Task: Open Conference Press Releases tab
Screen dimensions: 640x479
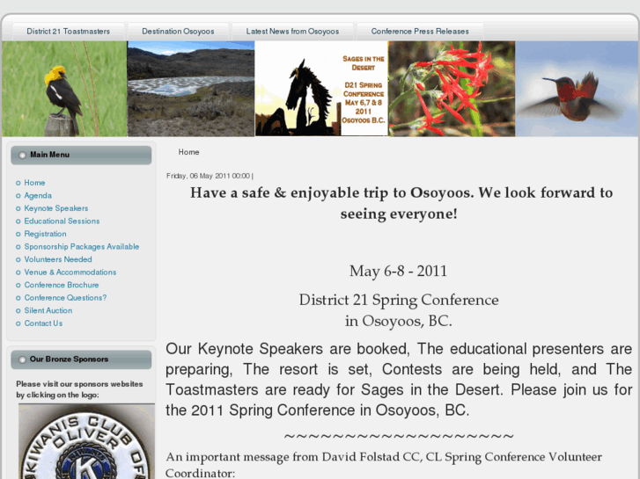Action: pos(420,32)
